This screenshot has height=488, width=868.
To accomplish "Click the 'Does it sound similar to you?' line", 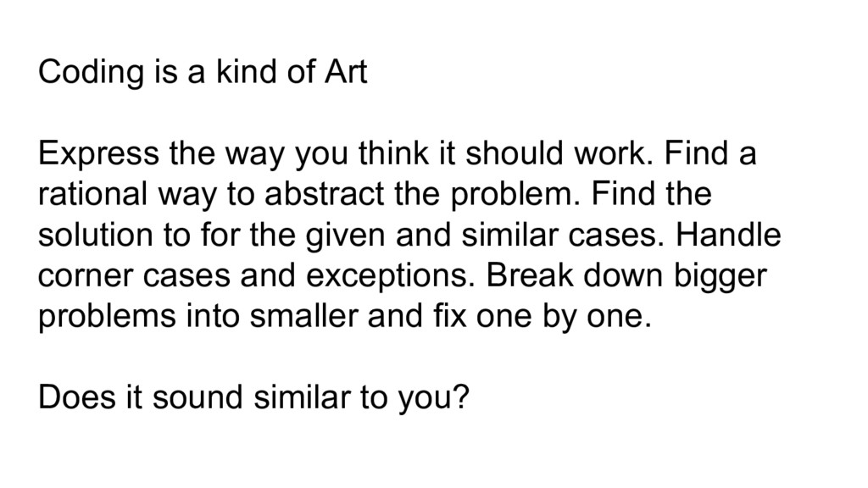I will (253, 398).
